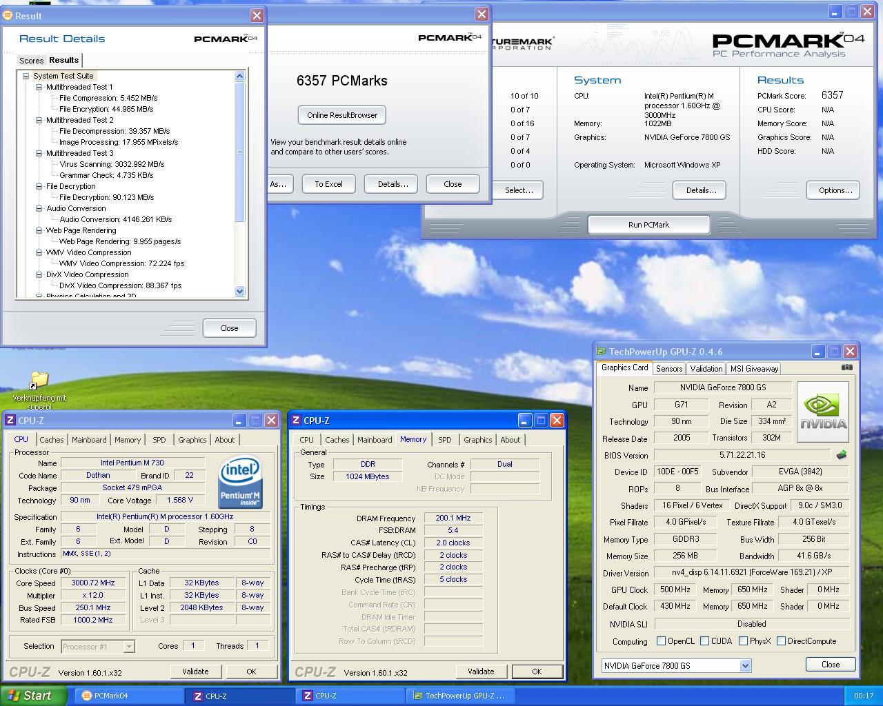Open the MSI Giveaway tab
The height and width of the screenshot is (706, 883).
(754, 369)
